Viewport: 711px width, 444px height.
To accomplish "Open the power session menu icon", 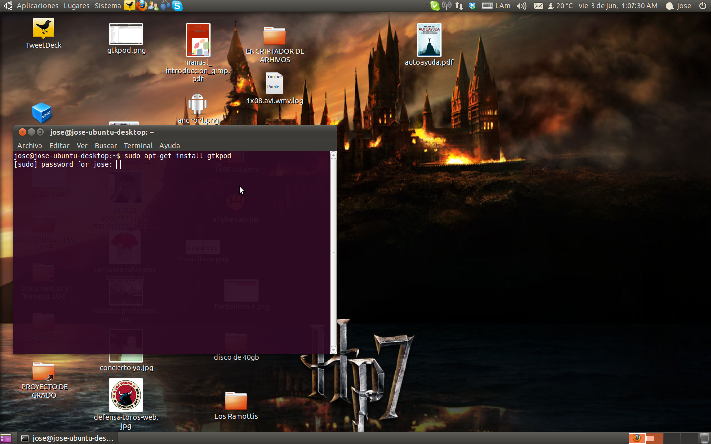I will [703, 6].
